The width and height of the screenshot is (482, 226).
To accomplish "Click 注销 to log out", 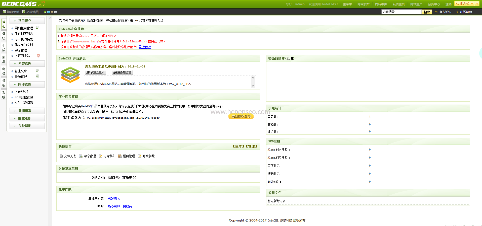I will [449, 4].
